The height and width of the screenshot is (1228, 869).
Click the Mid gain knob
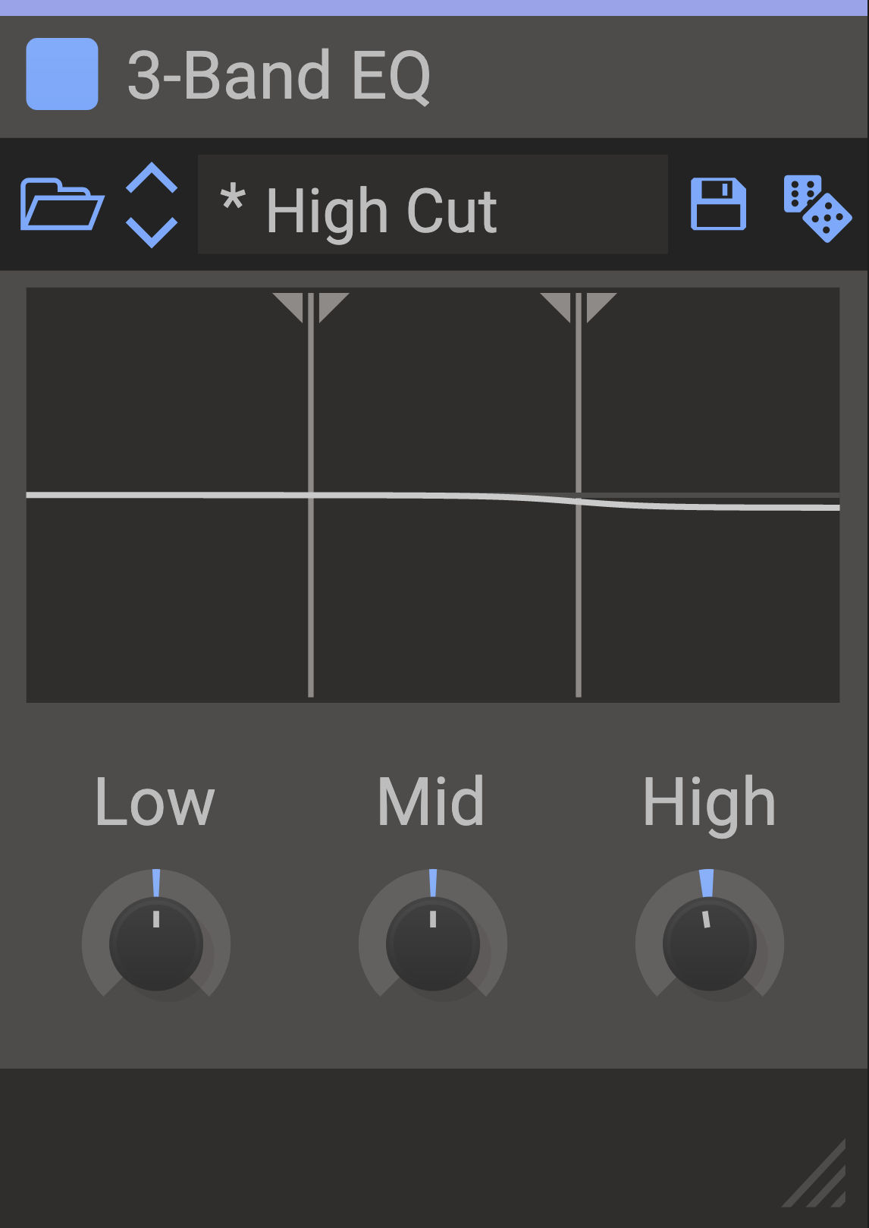(x=433, y=943)
